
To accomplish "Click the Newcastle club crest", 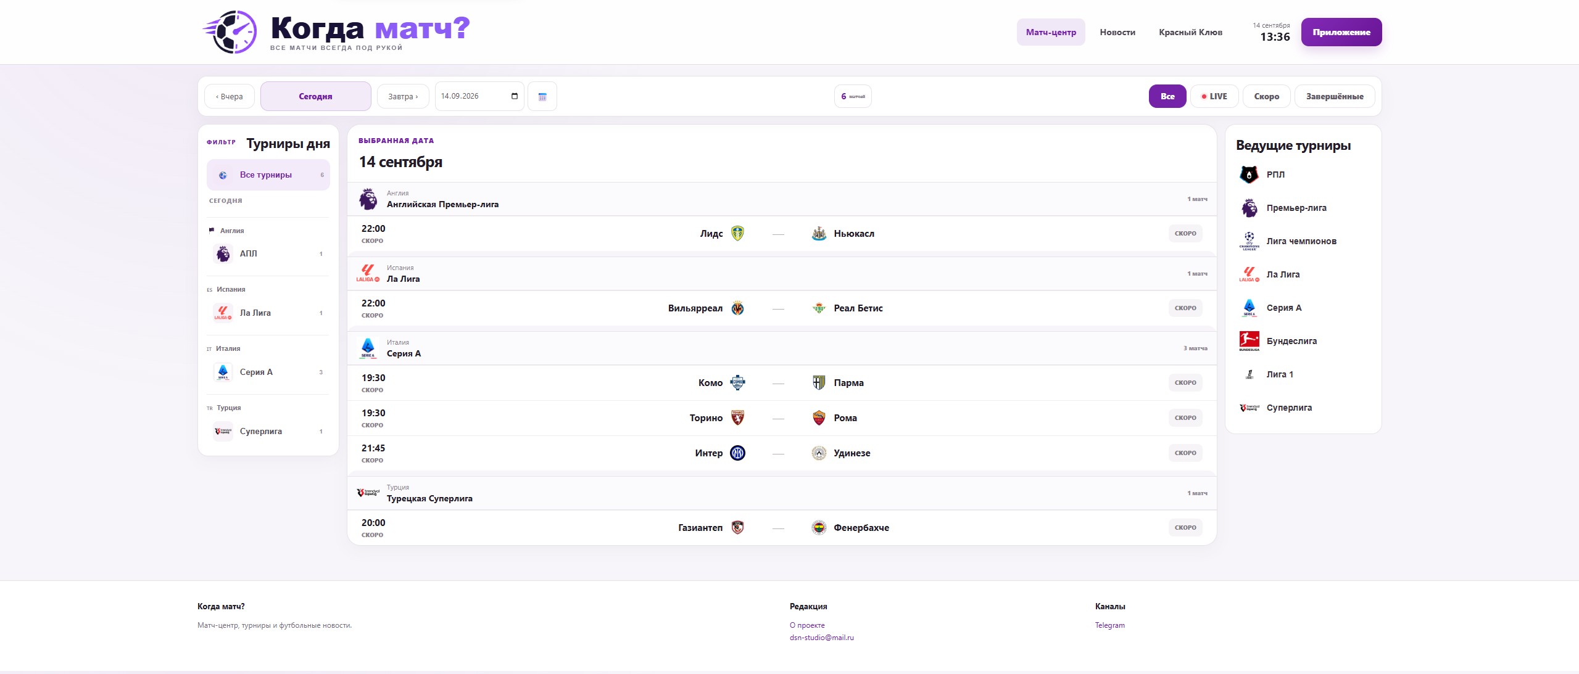I will pos(819,233).
